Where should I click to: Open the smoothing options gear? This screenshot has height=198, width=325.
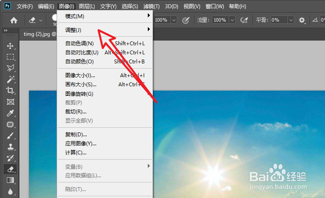point(302,20)
